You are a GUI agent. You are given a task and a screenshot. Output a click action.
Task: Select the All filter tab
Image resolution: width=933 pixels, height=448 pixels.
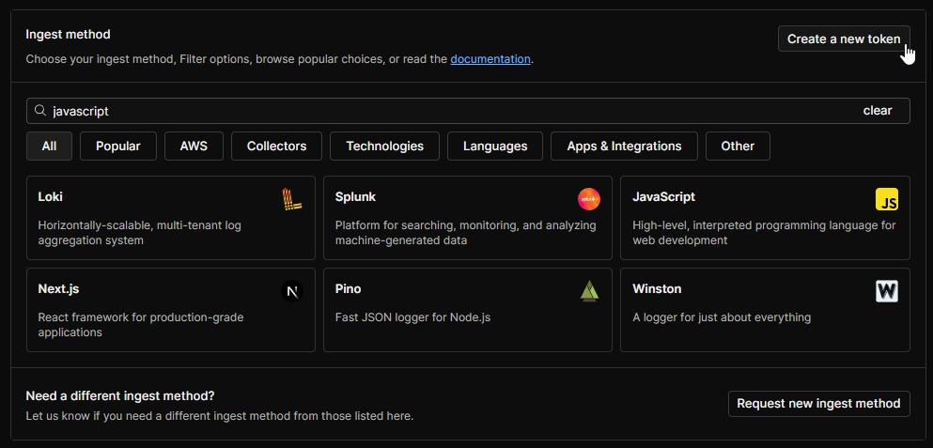pyautogui.click(x=50, y=146)
